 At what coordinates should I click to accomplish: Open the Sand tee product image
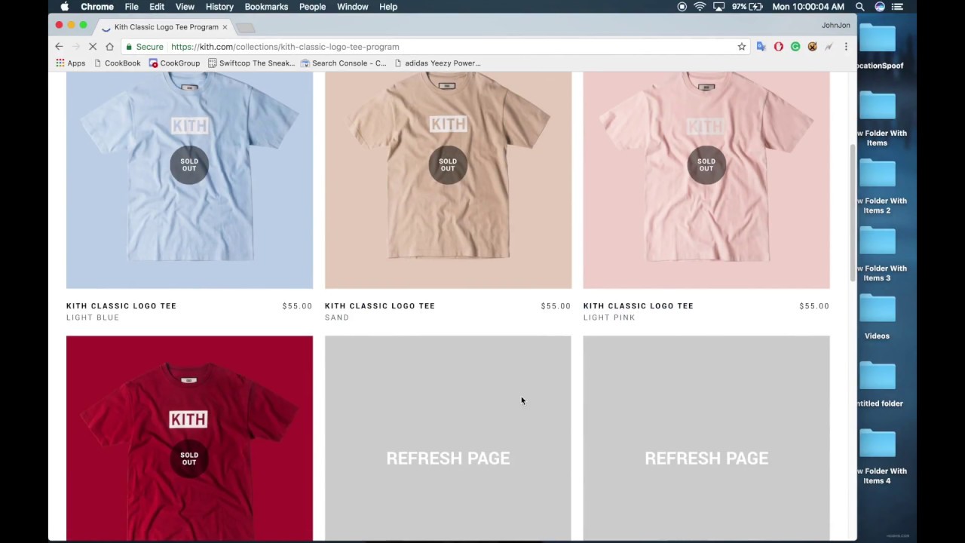coord(448,180)
